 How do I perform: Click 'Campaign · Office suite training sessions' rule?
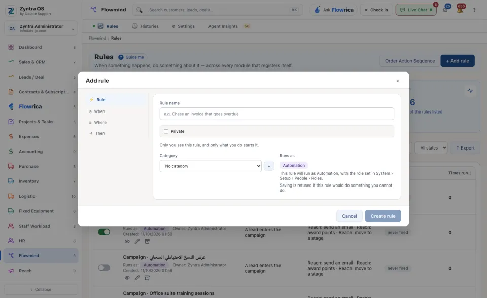[168, 293]
